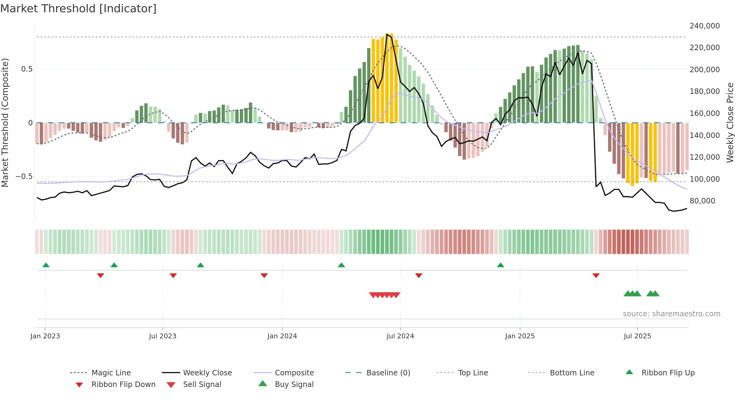Image resolution: width=735 pixels, height=413 pixels.
Task: Toggle the Weekly Close legend entry
Action: [x=197, y=373]
